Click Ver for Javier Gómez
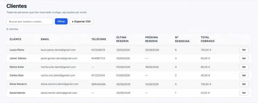The width and height of the screenshot is (258, 103). 244,58
